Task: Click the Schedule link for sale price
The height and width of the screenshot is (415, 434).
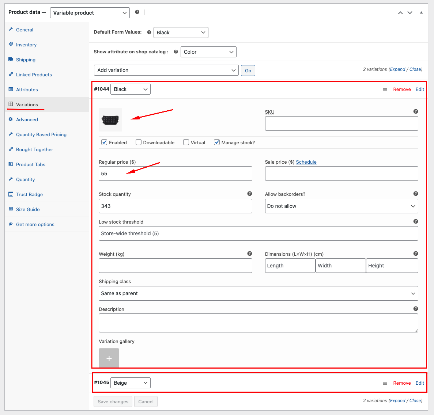Action: (x=306, y=162)
